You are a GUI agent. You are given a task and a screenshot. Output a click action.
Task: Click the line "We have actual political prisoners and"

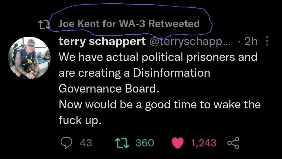tap(158, 57)
